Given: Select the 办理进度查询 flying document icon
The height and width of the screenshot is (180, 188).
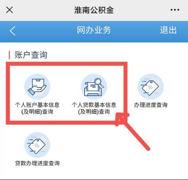Looking at the screenshot, I should point(151,87).
